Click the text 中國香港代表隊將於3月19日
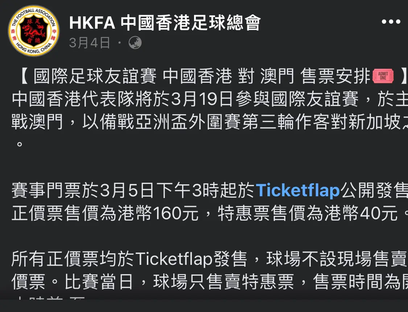The image size is (408, 312). coord(122,99)
